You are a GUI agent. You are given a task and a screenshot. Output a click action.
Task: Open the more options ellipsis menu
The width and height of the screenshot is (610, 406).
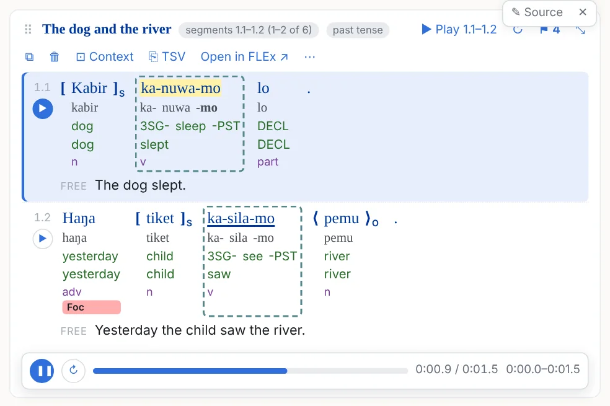pyautogui.click(x=310, y=57)
